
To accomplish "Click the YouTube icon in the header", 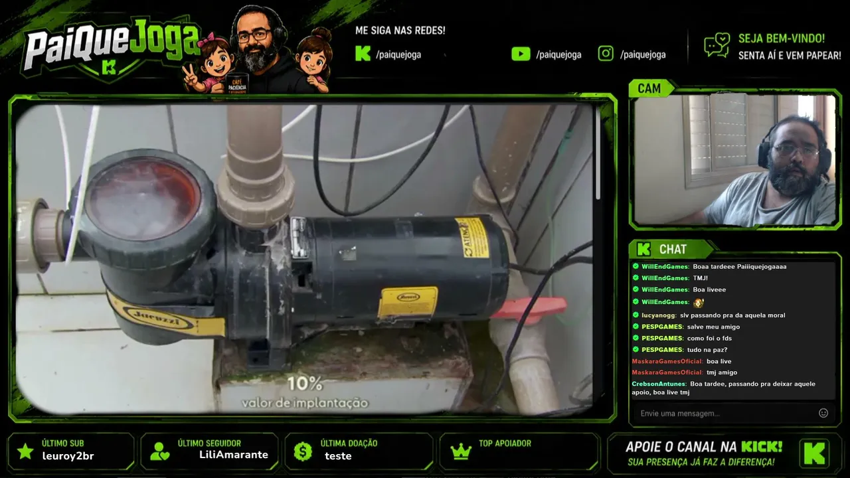I will coord(521,54).
